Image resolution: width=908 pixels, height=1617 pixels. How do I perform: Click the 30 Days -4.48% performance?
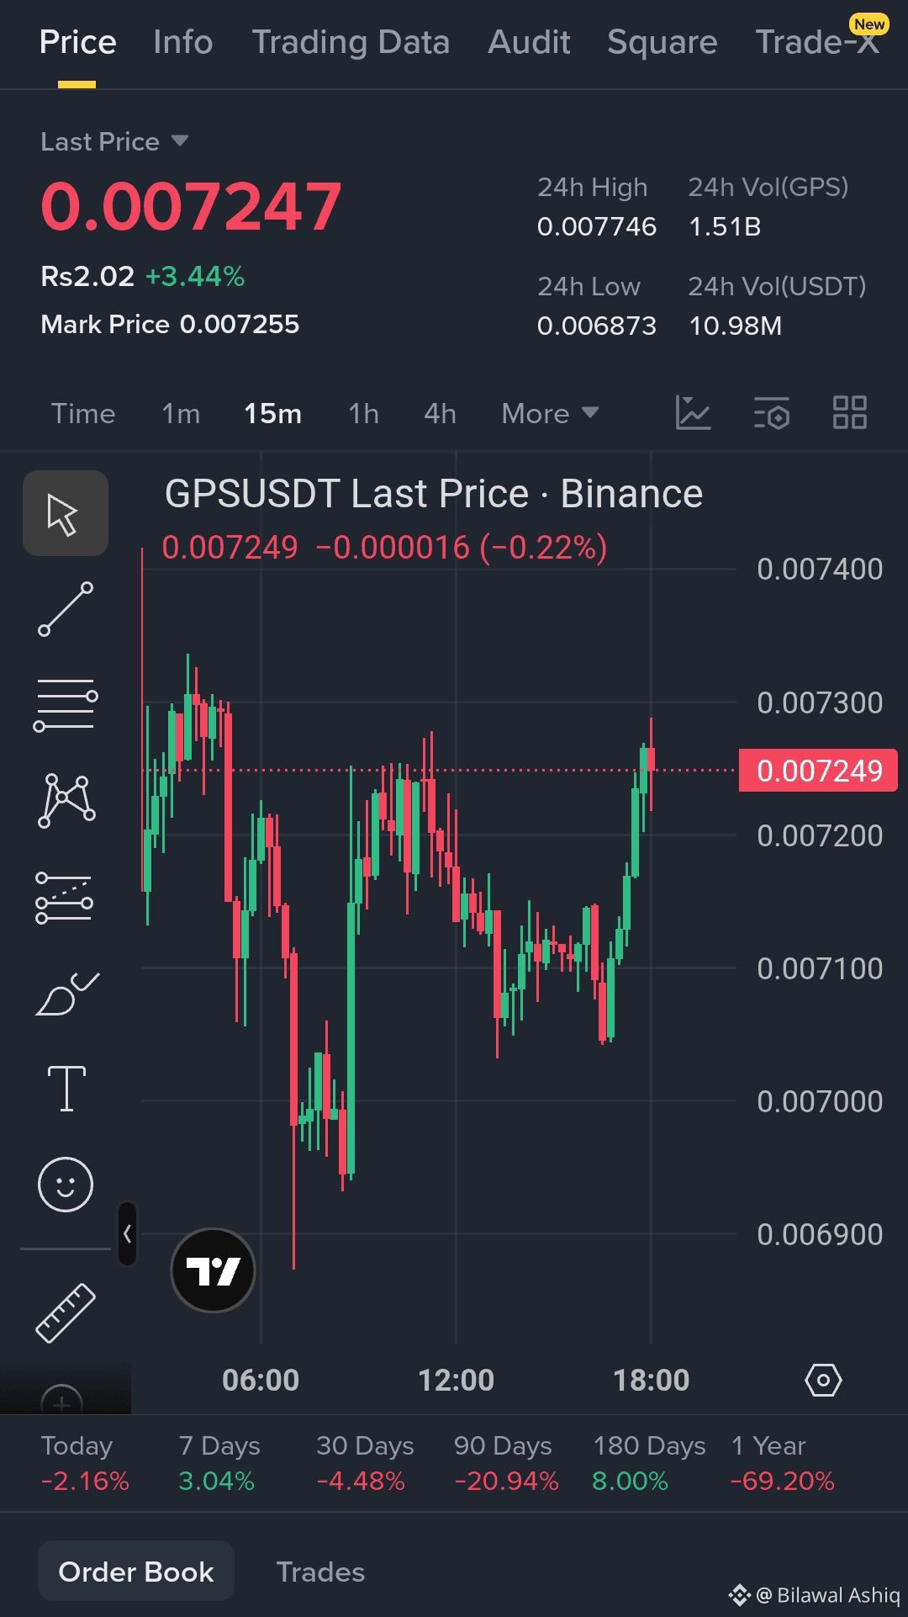coord(365,1463)
